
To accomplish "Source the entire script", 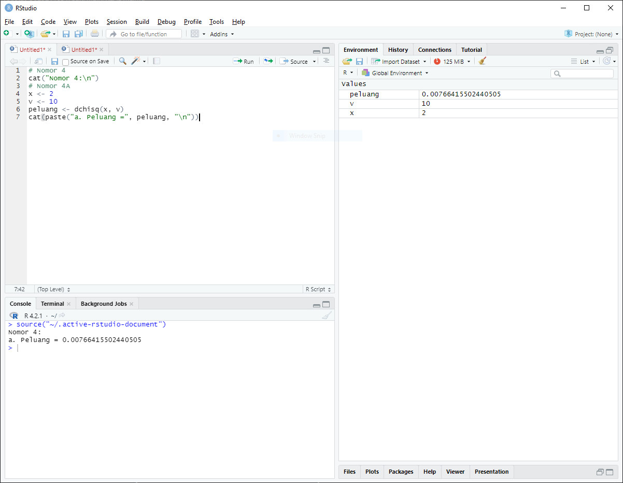I will 294,61.
